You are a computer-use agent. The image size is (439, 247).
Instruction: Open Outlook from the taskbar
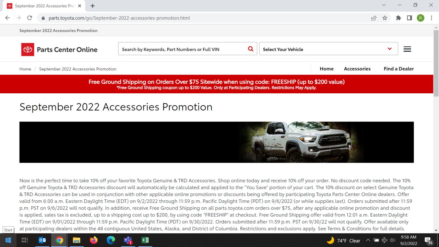[x=42, y=240]
